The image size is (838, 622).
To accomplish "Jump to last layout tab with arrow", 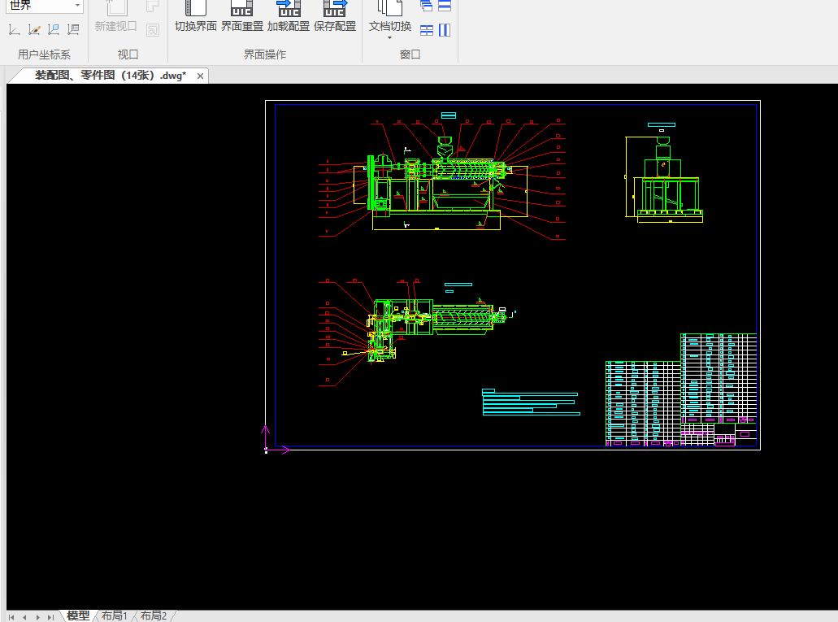I will click(x=51, y=617).
